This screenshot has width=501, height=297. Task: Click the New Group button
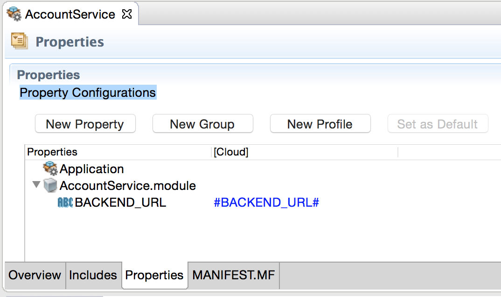pos(202,124)
